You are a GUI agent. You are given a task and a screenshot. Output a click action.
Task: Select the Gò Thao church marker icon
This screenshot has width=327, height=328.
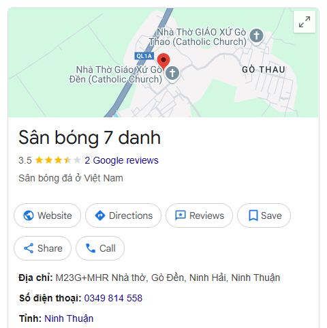[256, 36]
